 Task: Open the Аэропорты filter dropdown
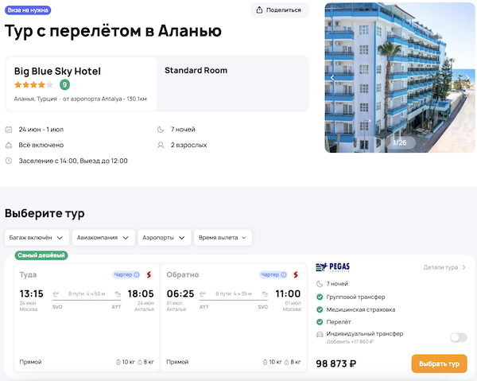163,237
